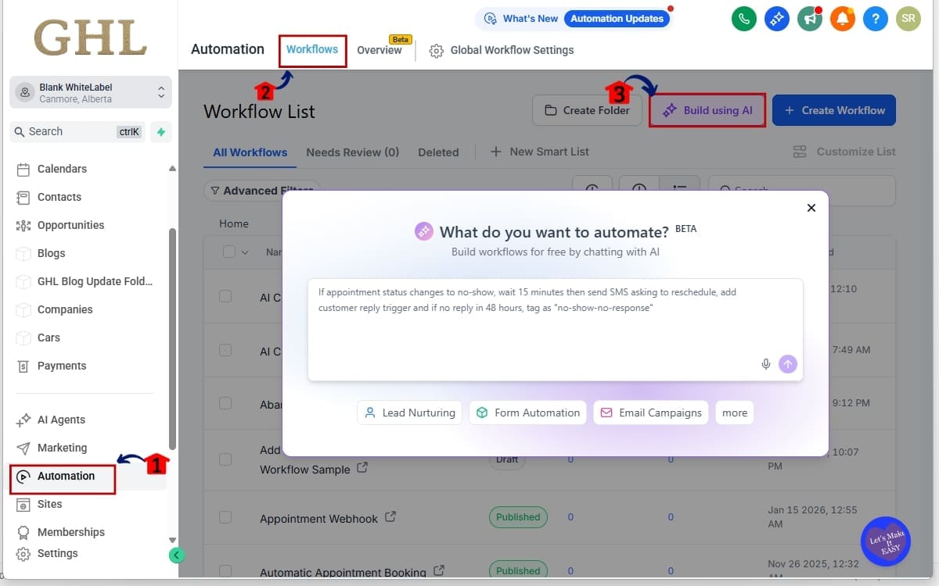The image size is (939, 586).
Task: Click the Marketing icon in the sidebar
Action: pyautogui.click(x=24, y=448)
